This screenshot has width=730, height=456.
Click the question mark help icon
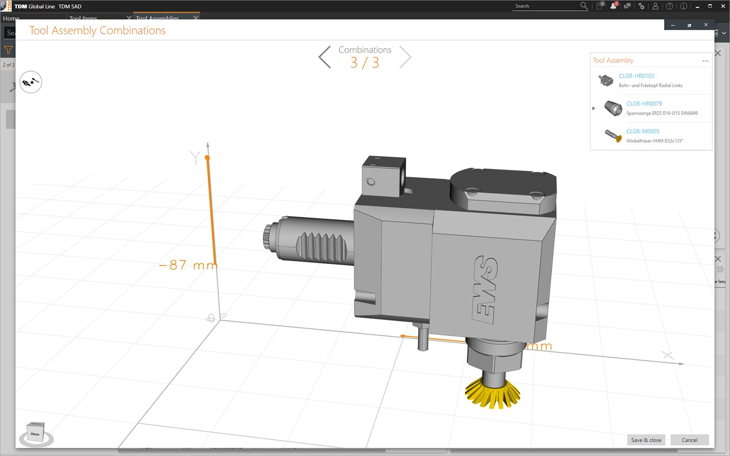(x=670, y=6)
